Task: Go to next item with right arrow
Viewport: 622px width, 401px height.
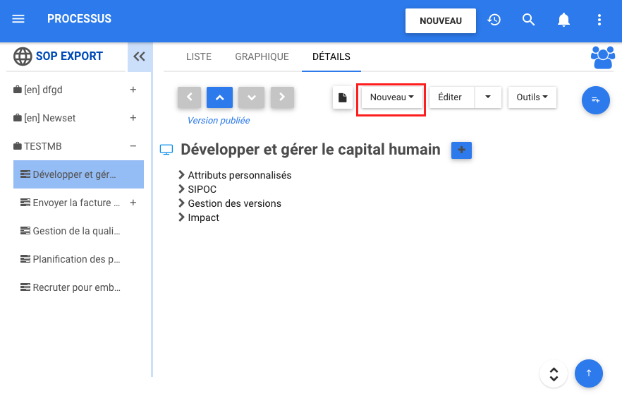Action: [282, 97]
